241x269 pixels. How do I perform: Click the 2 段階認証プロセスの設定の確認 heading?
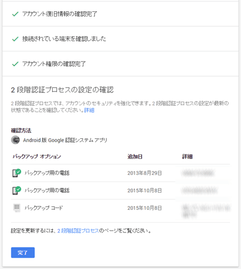click(62, 90)
